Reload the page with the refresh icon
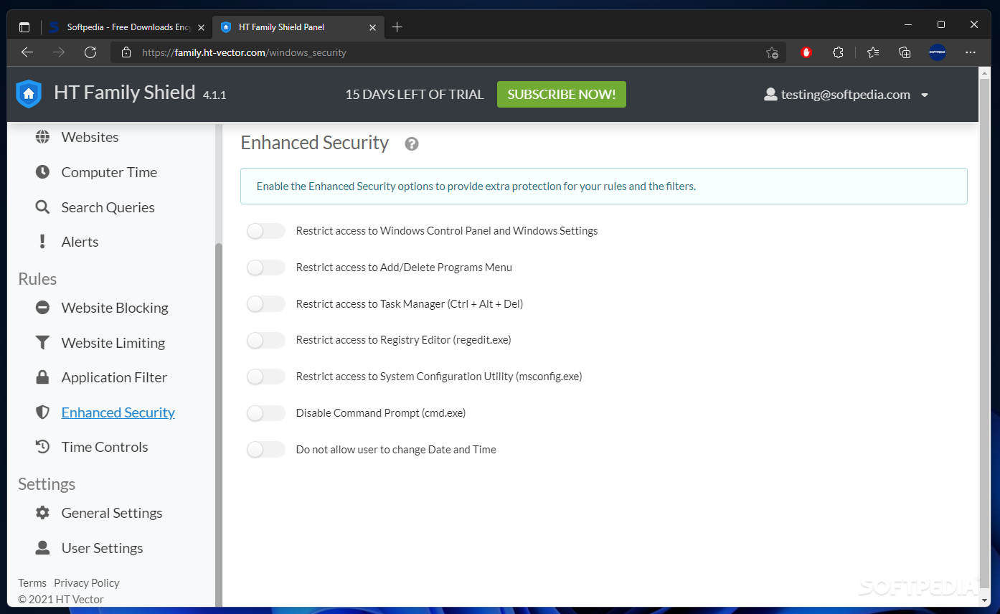This screenshot has height=614, width=1000. click(90, 52)
